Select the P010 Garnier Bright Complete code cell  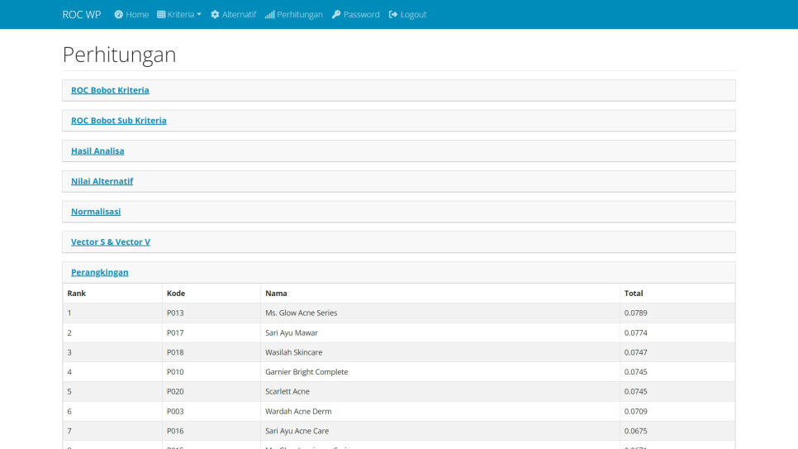(x=175, y=372)
